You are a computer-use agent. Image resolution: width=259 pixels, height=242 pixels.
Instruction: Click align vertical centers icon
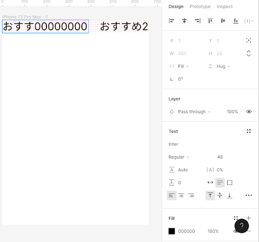pyautogui.click(x=223, y=21)
